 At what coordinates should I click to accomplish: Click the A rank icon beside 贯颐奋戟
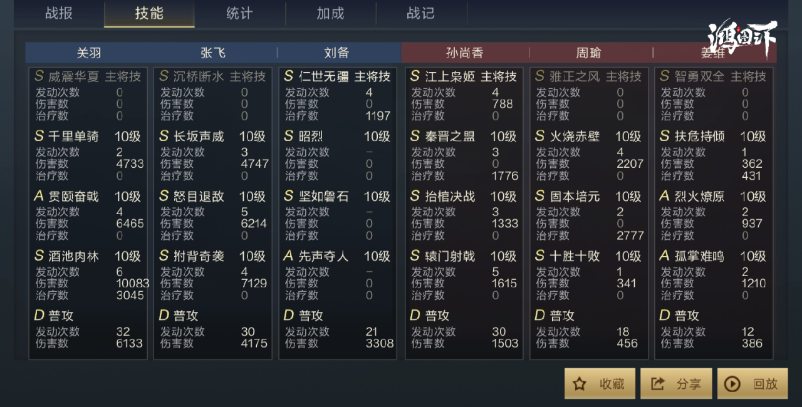(x=39, y=196)
